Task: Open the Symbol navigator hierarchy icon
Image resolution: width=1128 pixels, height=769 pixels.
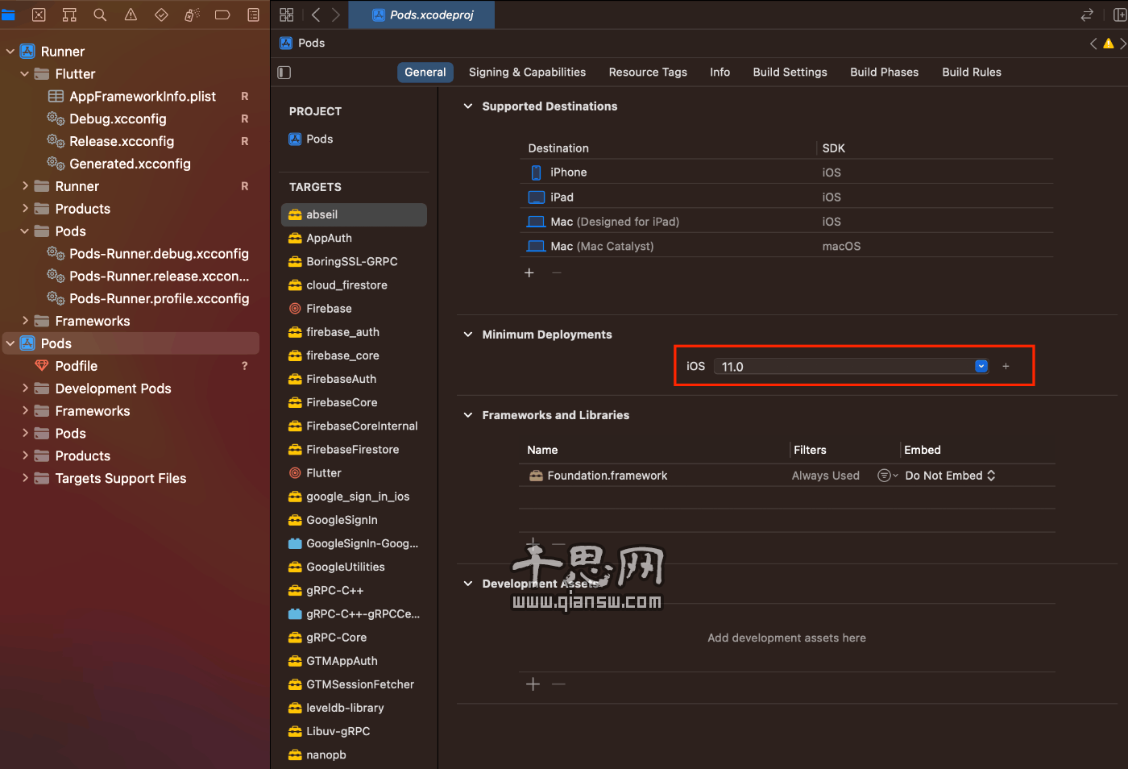Action: click(x=69, y=15)
